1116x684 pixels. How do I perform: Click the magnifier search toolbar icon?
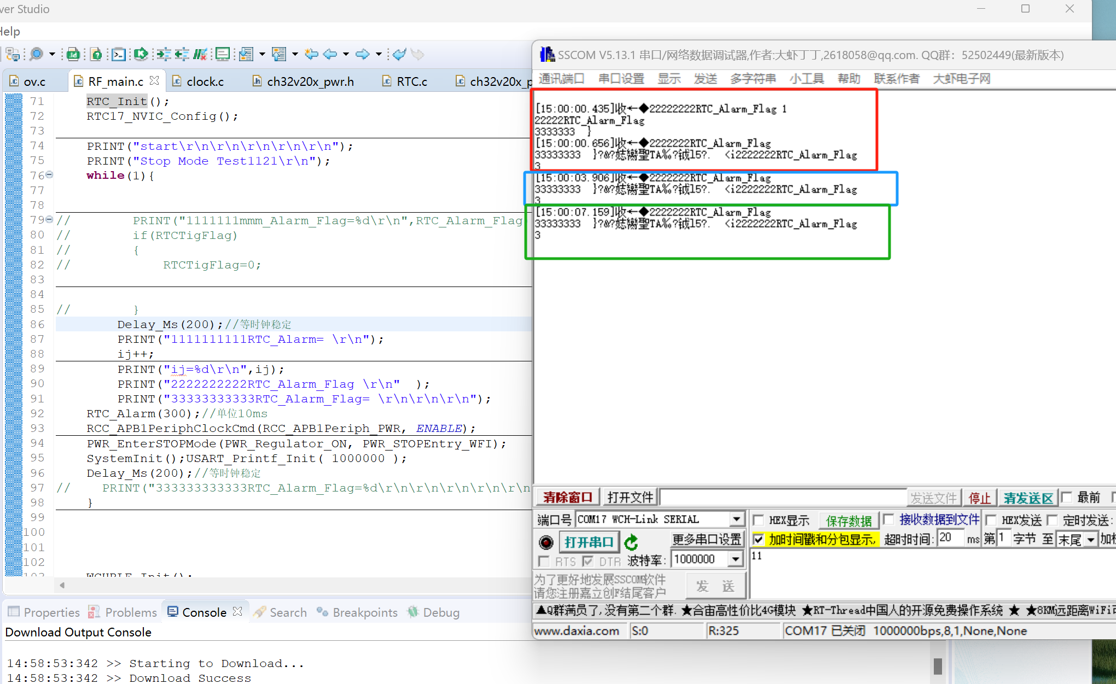[37, 54]
